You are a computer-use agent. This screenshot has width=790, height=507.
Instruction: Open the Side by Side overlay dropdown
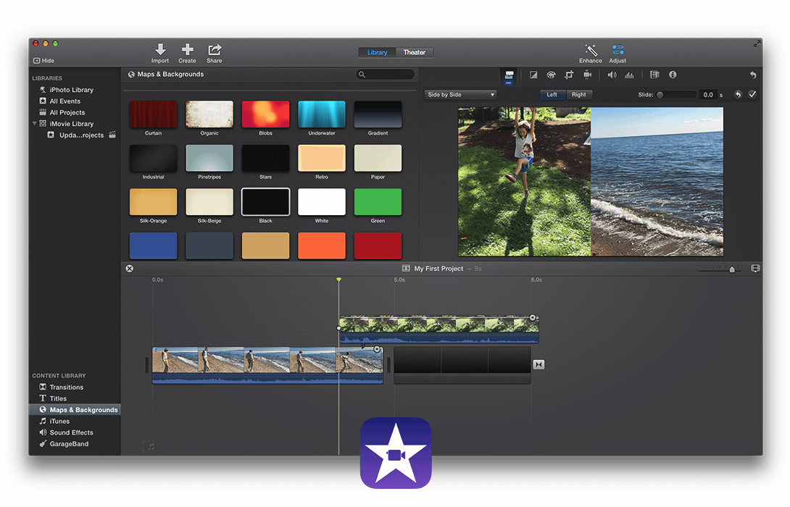460,95
